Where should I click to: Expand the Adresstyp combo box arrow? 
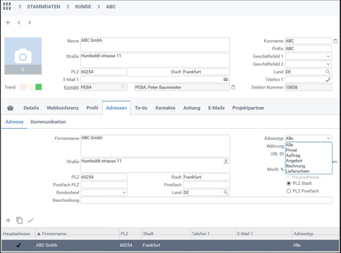coord(328,139)
